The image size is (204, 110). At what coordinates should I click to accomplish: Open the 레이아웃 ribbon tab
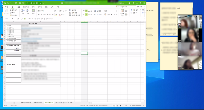click(x=26, y=7)
